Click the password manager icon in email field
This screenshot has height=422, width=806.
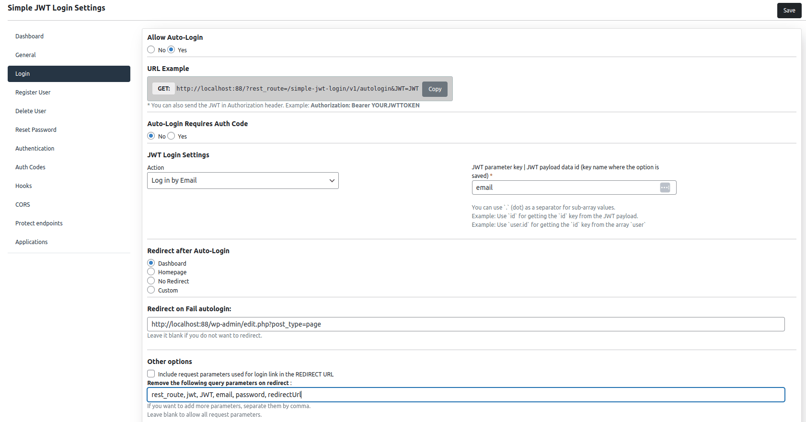click(665, 188)
